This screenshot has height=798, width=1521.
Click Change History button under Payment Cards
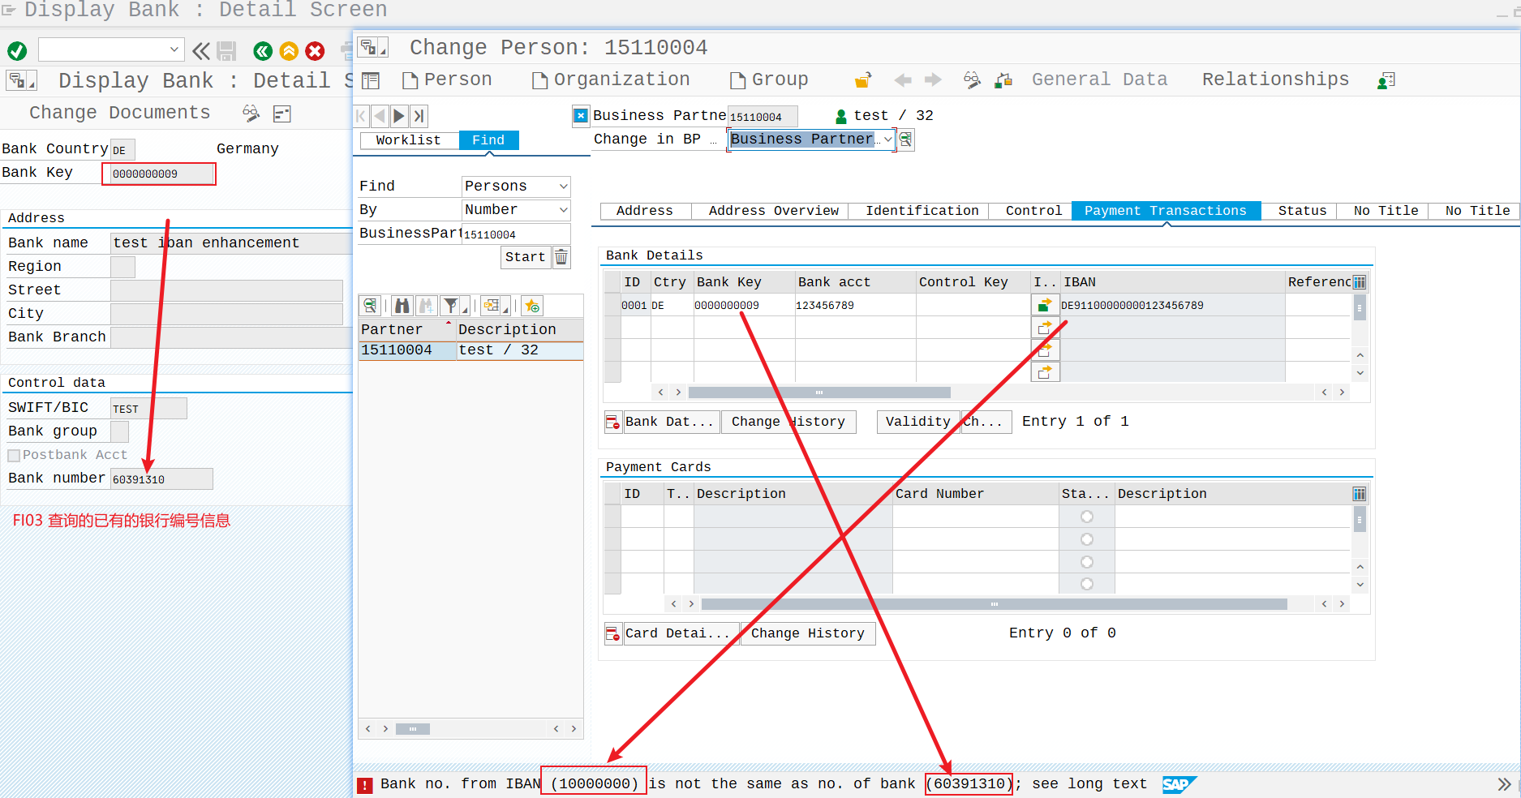click(x=808, y=634)
